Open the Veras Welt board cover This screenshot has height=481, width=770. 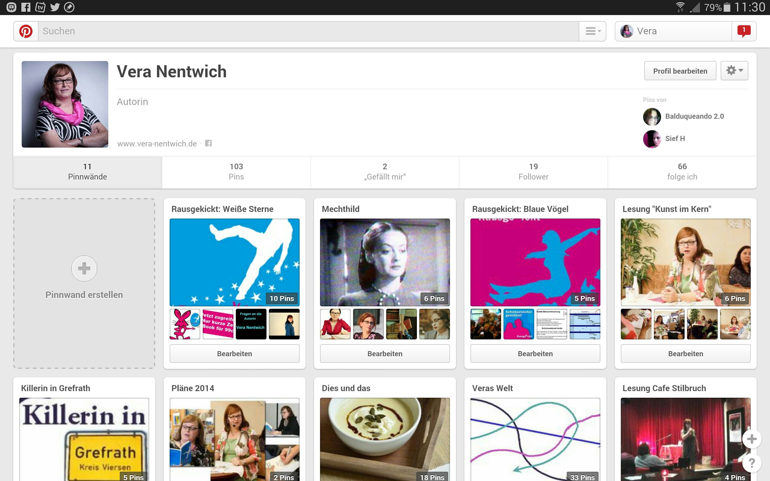[x=535, y=439]
